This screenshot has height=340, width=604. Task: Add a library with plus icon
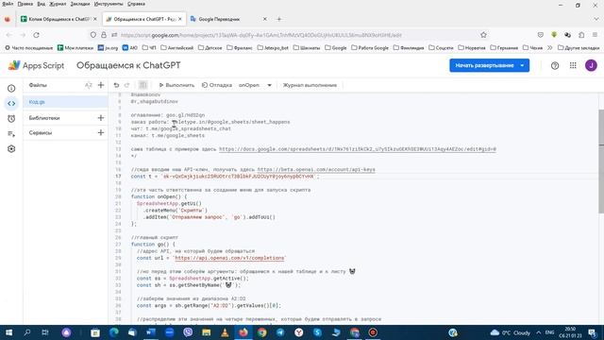pyautogui.click(x=101, y=118)
